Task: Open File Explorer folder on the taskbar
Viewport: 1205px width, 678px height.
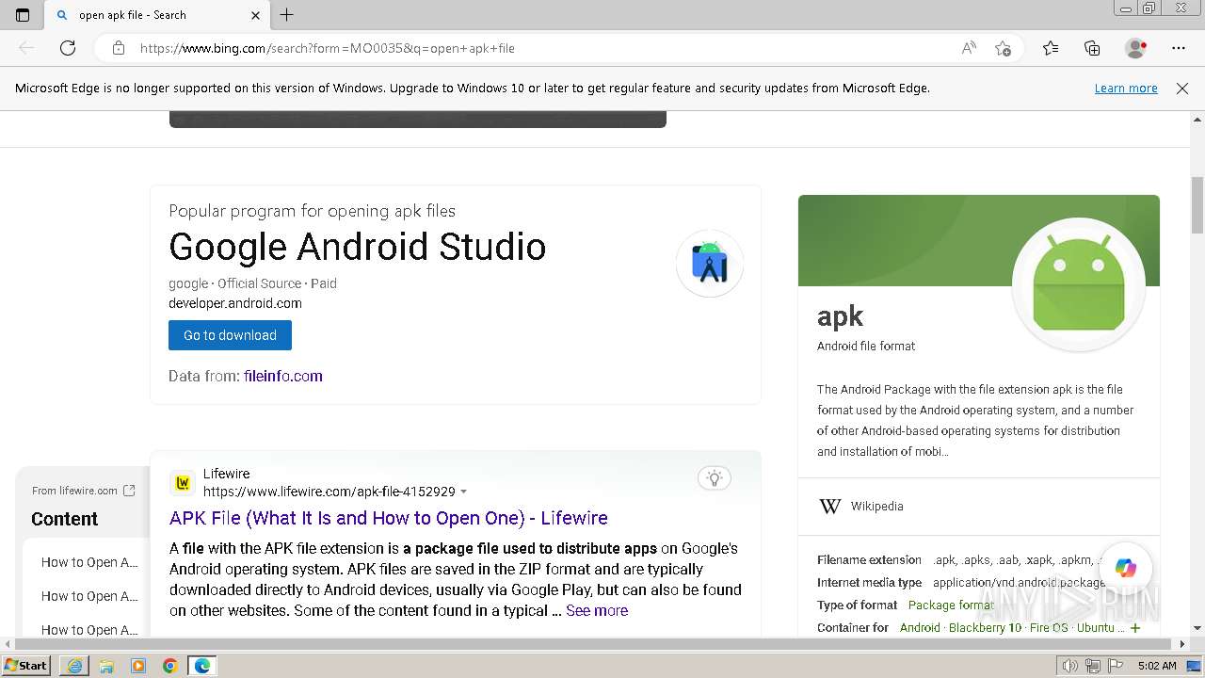Action: 106,666
